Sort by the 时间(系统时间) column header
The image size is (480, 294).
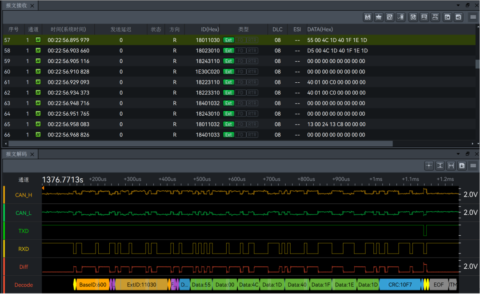pyautogui.click(x=68, y=29)
